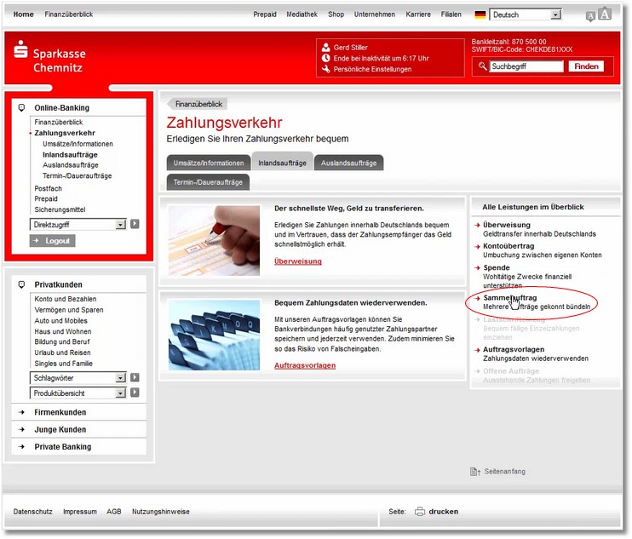Click the Seitenanfang page-top icon
Viewport: 632px width, 539px height.
(475, 472)
